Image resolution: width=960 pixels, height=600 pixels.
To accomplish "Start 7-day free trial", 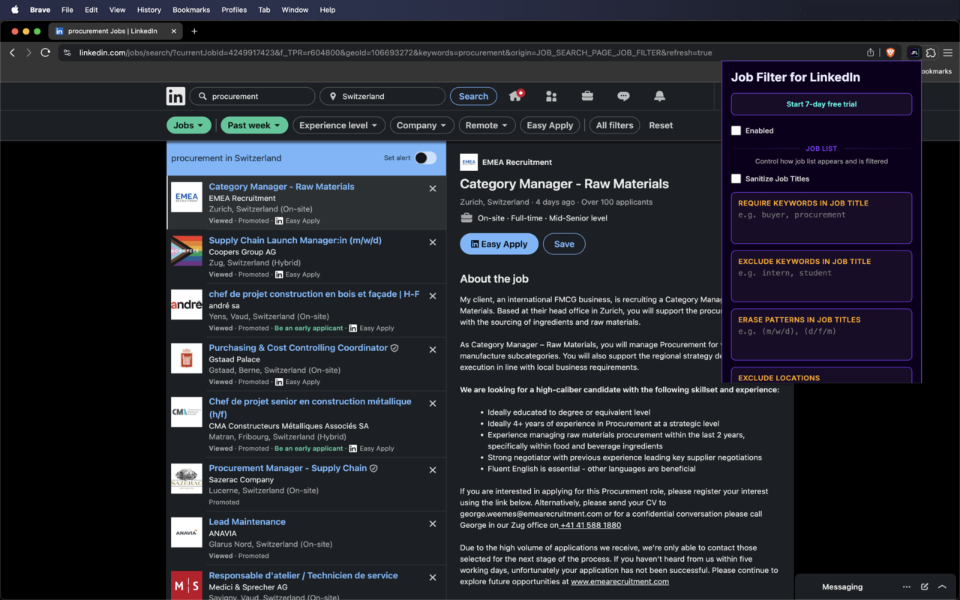I will coord(821,104).
